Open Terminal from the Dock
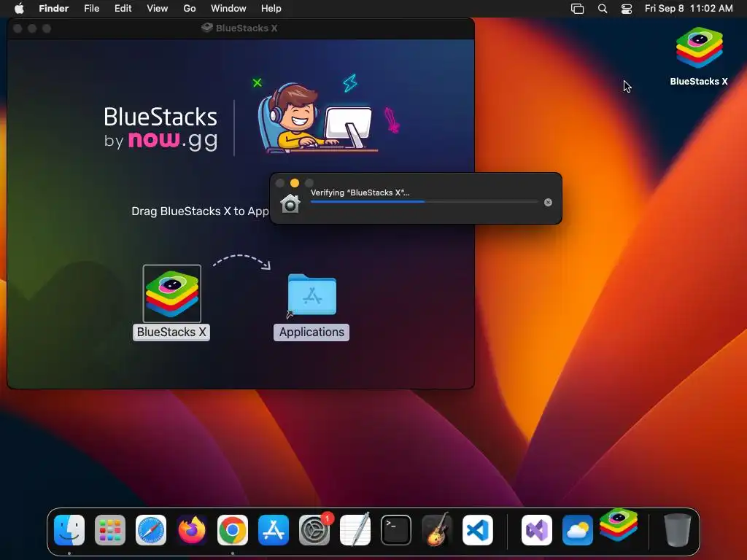Image resolution: width=747 pixels, height=560 pixels. [396, 530]
